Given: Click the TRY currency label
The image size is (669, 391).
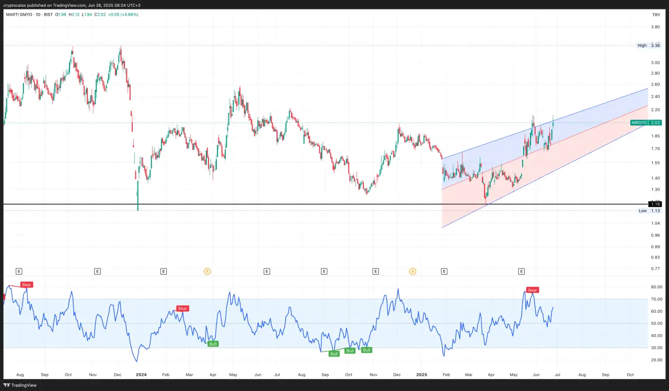Looking at the screenshot, I should tap(656, 14).
